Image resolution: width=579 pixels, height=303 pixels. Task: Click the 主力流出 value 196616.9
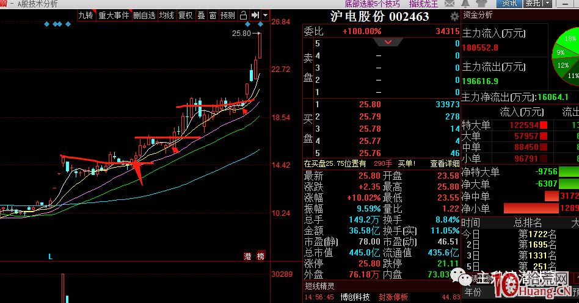[x=480, y=82]
